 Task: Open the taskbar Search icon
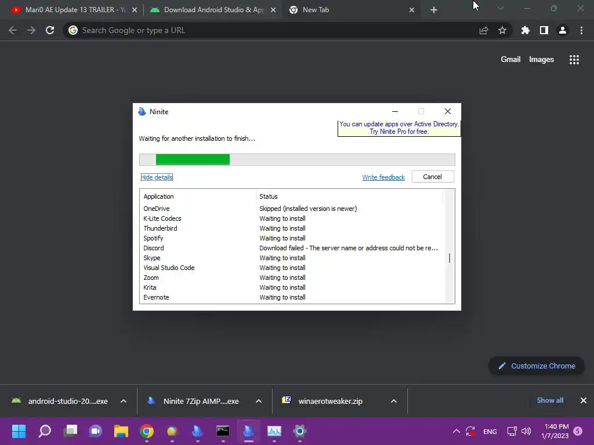click(x=44, y=431)
